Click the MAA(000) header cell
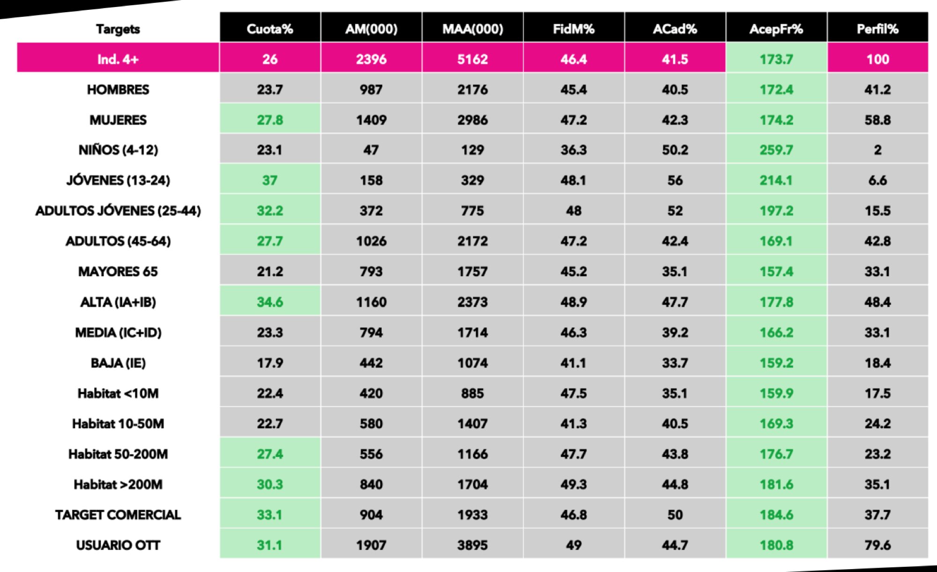The height and width of the screenshot is (572, 937). pos(472,29)
